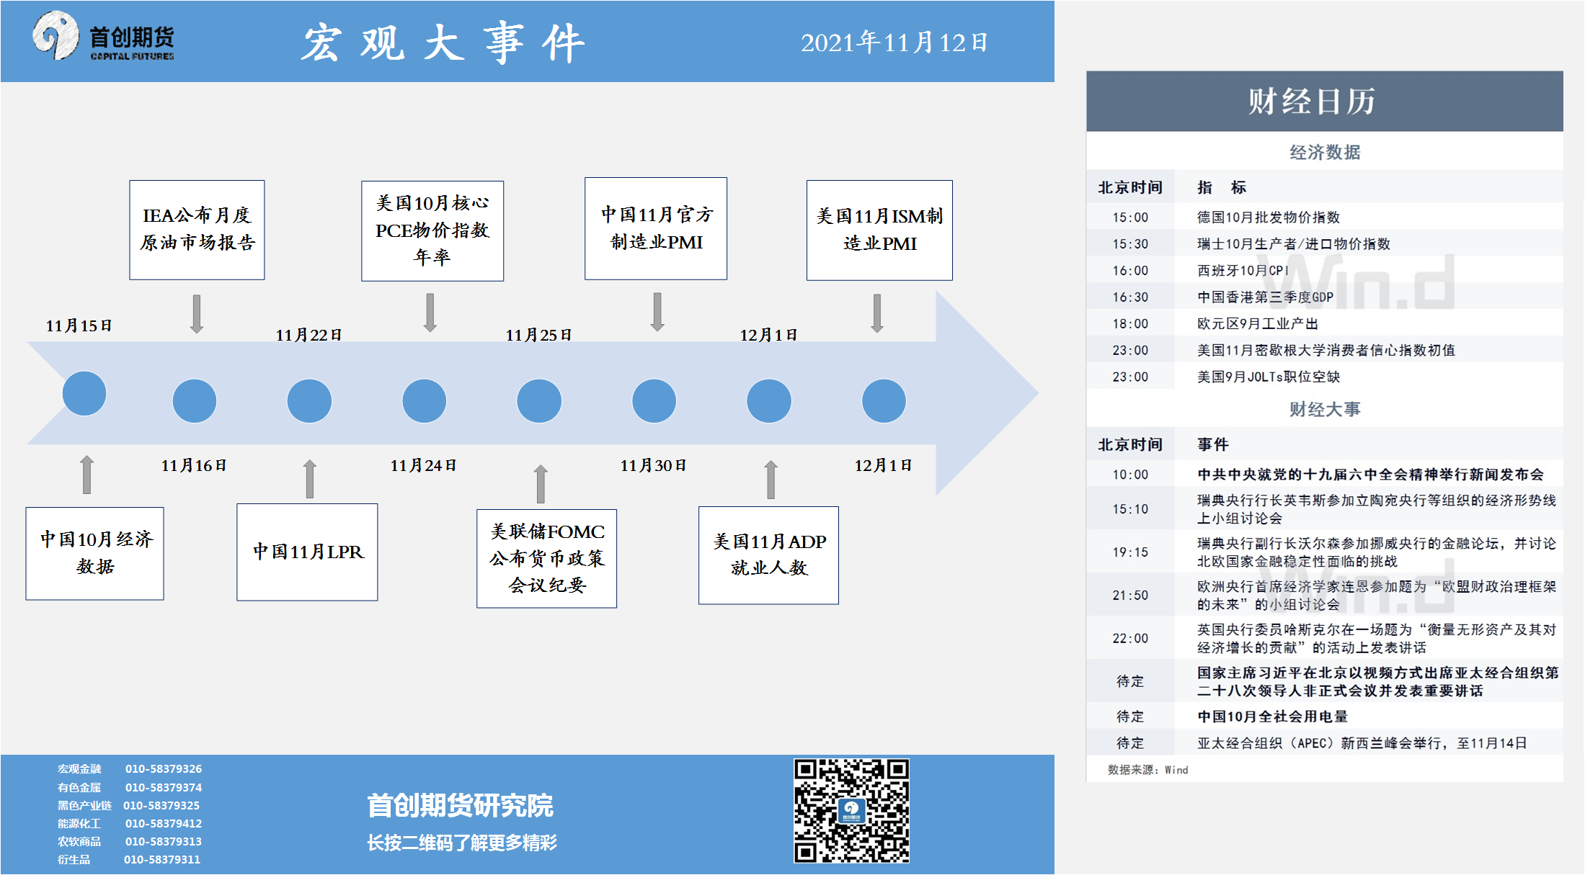The width and height of the screenshot is (1585, 875).
Task: Click the 10:00 time cell
Action: click(1130, 474)
